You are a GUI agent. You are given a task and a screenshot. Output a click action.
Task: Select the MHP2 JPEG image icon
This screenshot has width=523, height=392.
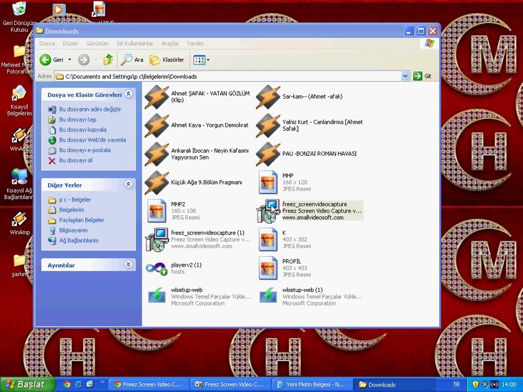(156, 211)
